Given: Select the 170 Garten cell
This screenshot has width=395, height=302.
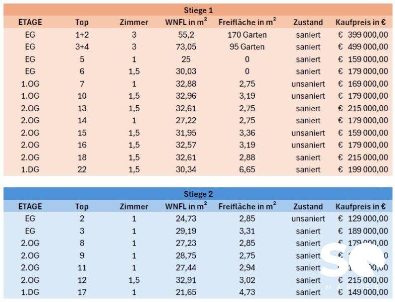Looking at the screenshot, I should (247, 35).
